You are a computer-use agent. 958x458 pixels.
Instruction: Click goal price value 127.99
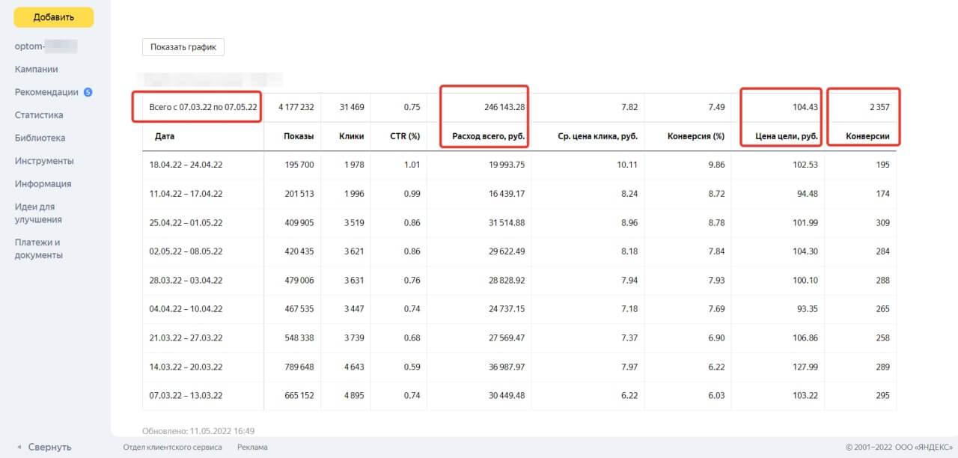point(807,367)
